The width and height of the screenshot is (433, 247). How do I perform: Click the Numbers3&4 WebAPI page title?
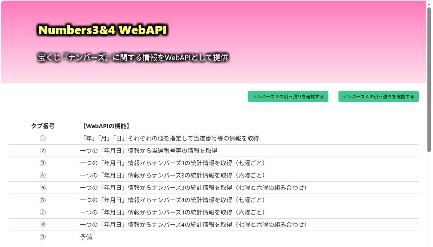[x=102, y=30]
